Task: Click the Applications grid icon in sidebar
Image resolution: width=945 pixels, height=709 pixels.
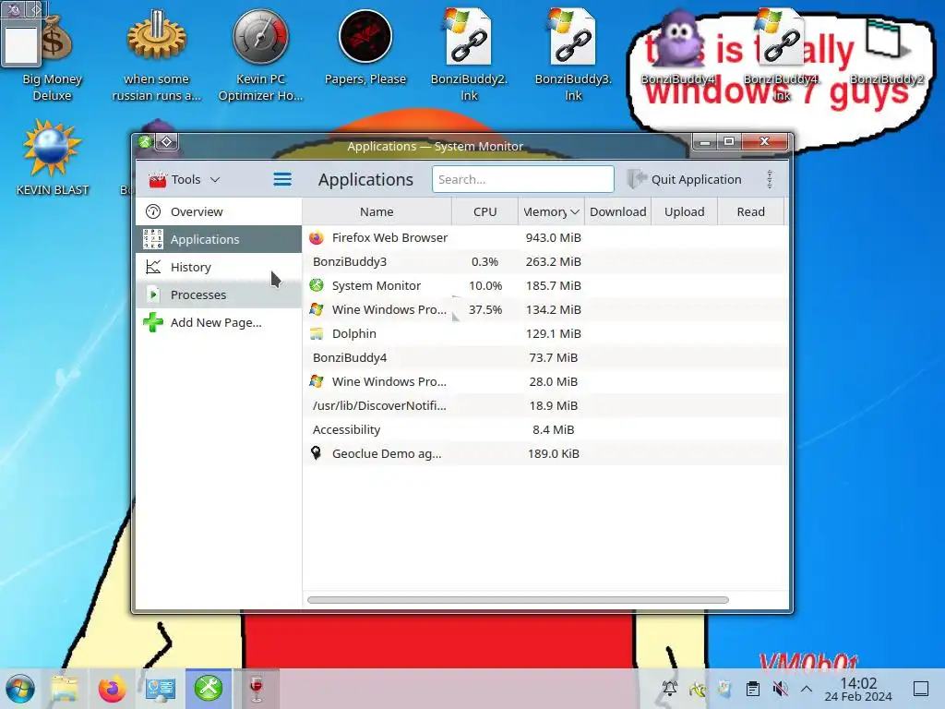Action: pos(153,239)
